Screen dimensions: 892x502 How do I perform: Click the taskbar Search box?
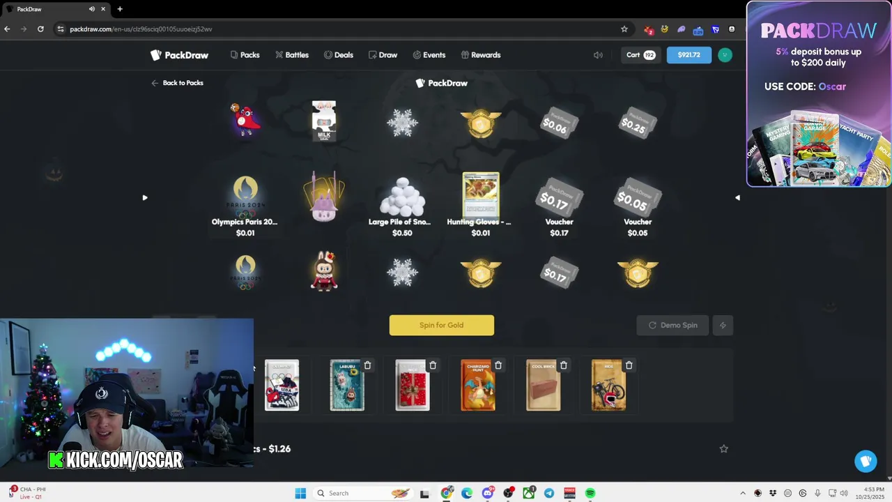tap(362, 493)
